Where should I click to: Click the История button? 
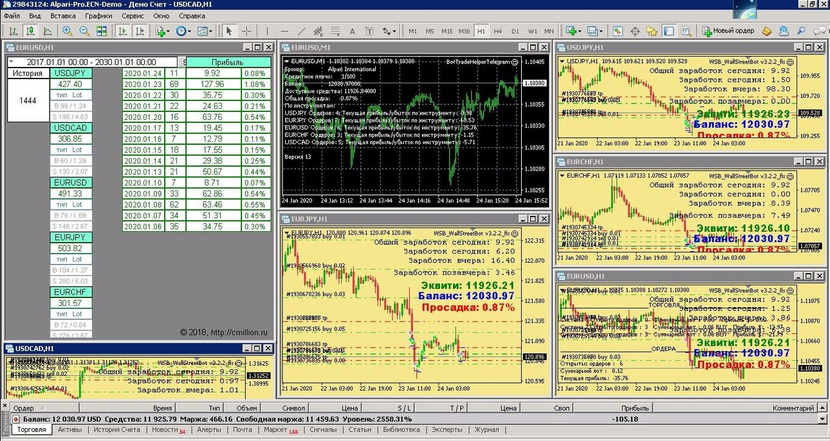28,73
